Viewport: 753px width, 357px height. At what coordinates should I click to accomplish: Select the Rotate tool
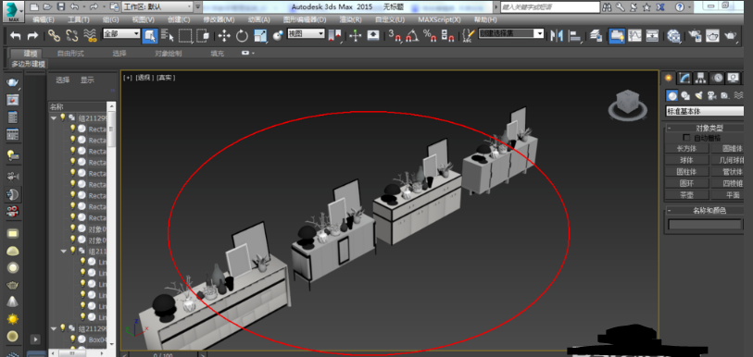coord(242,35)
